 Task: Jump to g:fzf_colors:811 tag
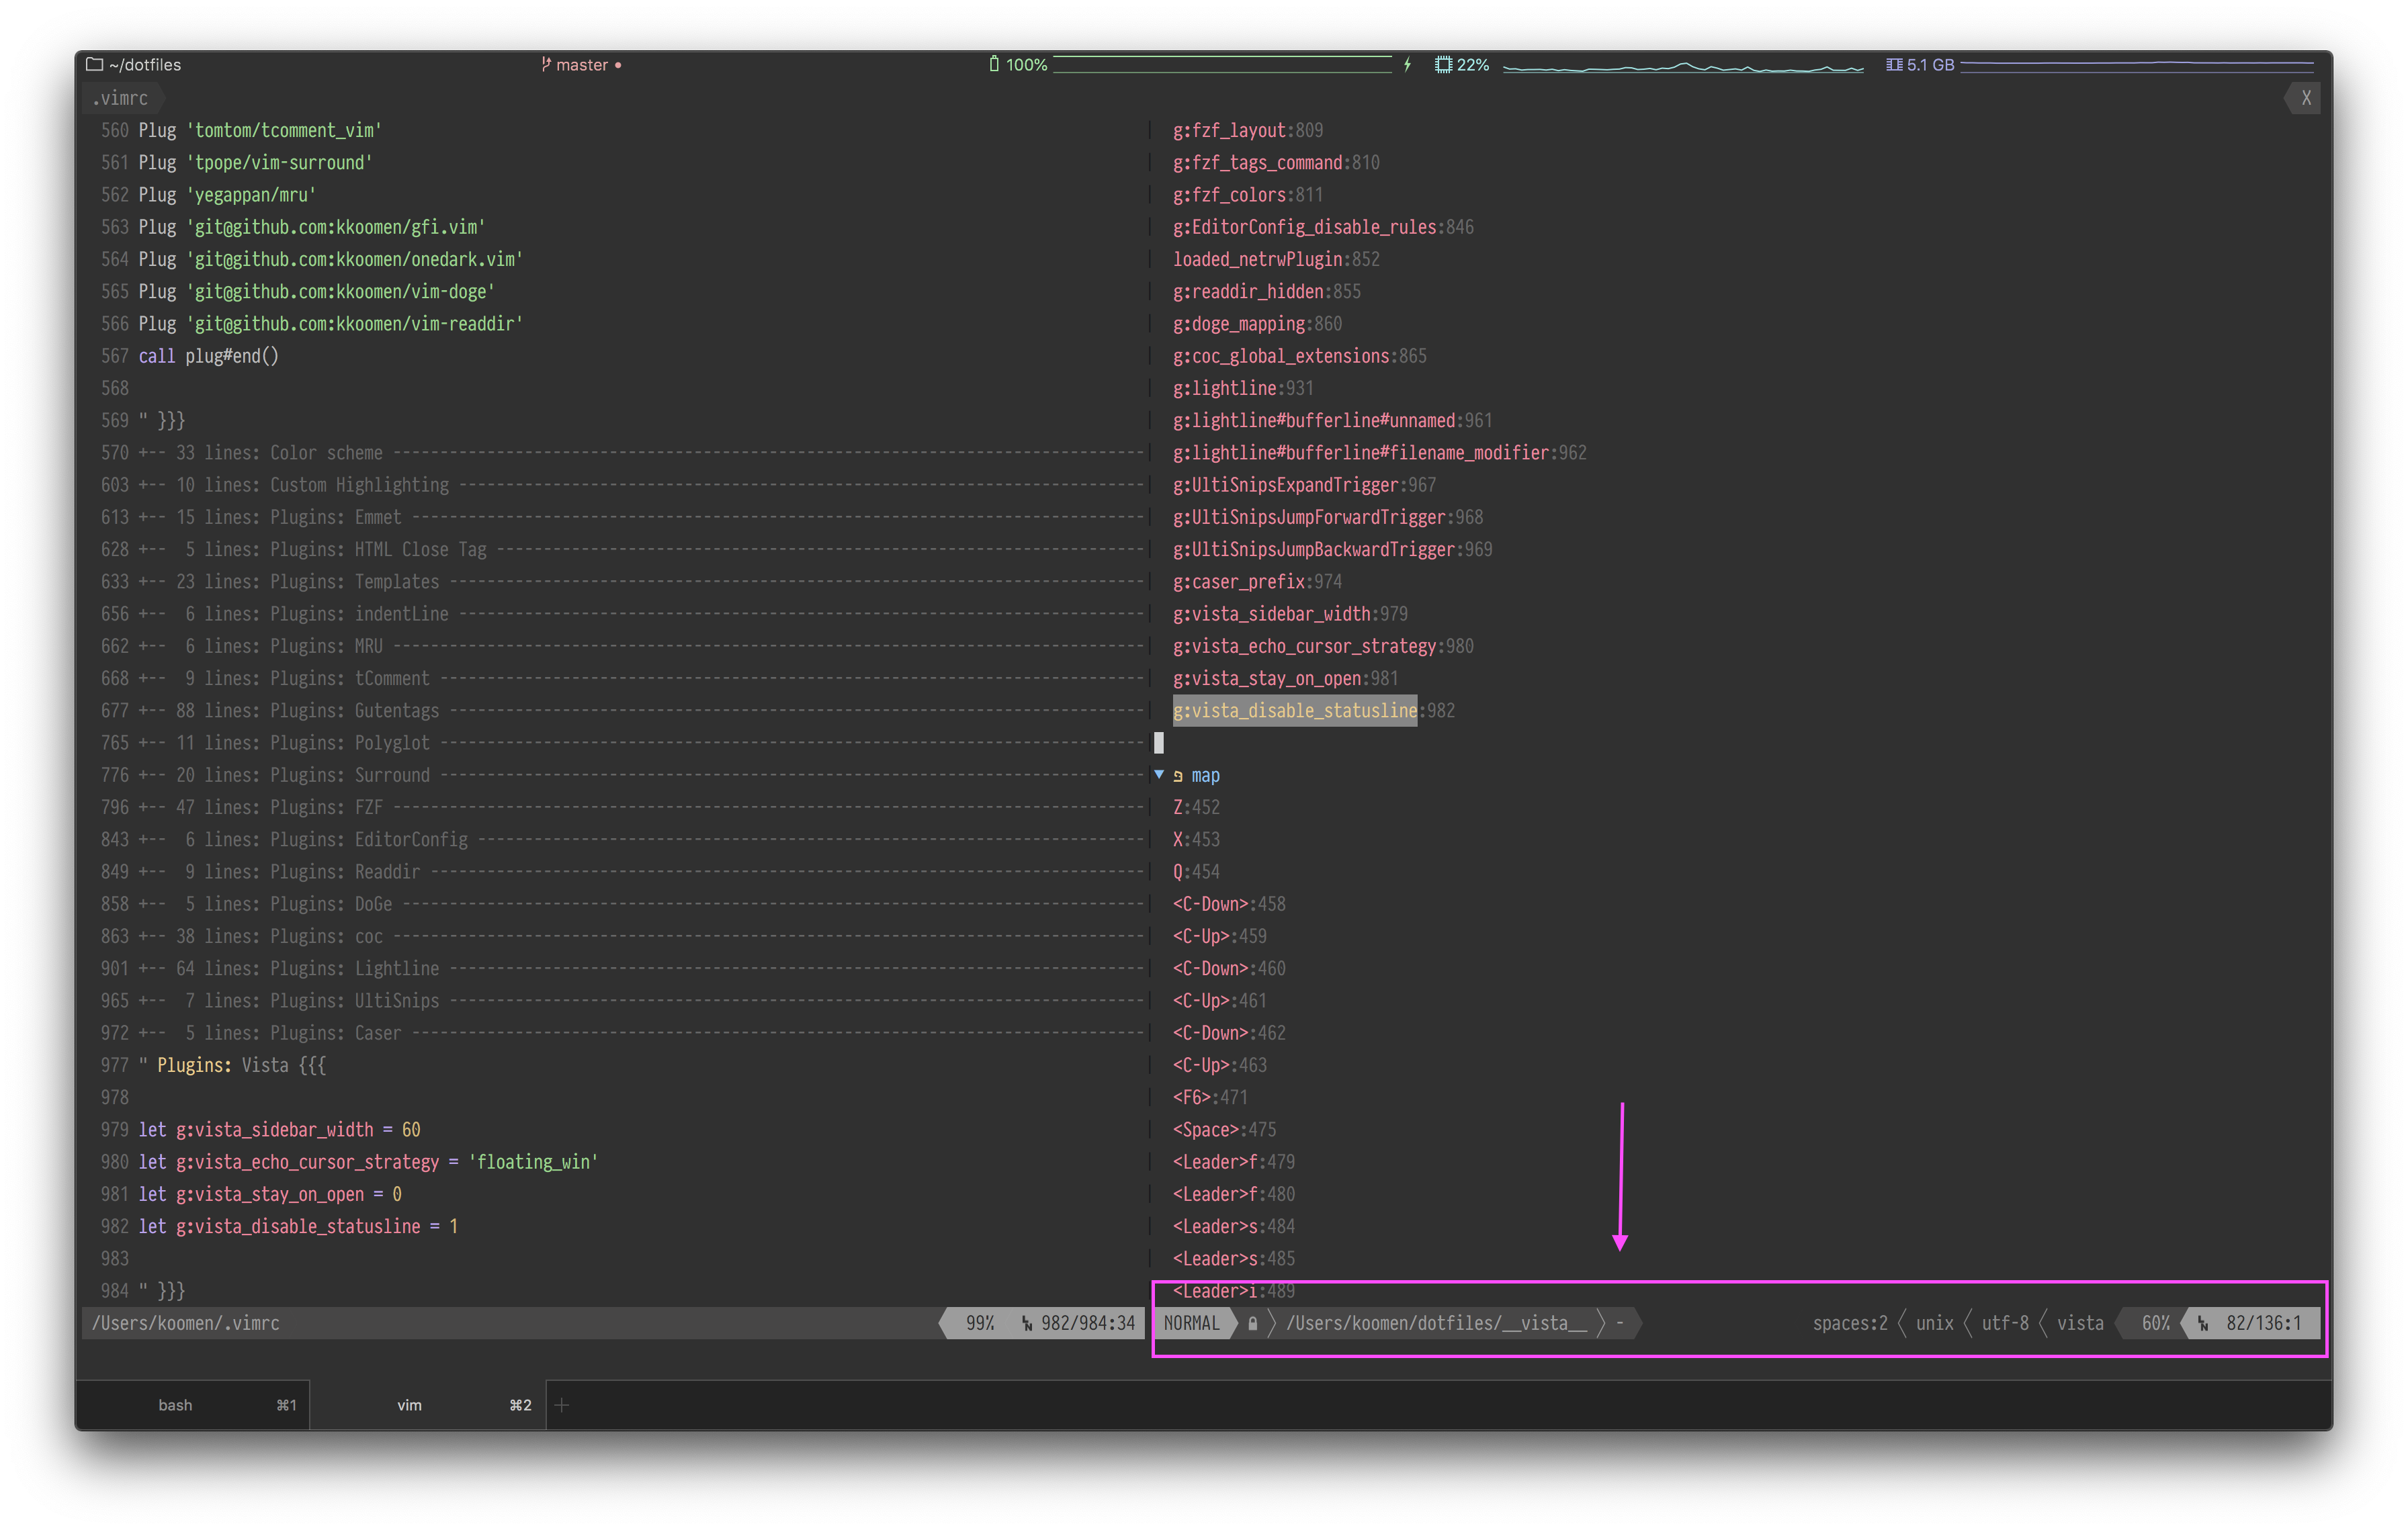coord(1247,195)
